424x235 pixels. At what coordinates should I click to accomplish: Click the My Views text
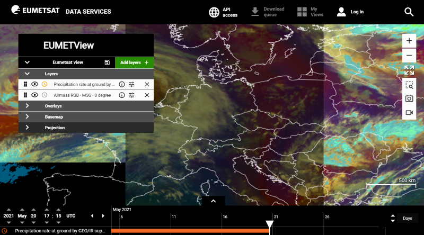coord(316,12)
